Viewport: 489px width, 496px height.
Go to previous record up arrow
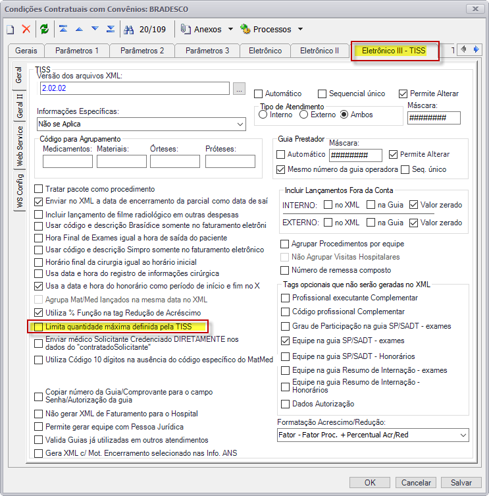tap(79, 29)
